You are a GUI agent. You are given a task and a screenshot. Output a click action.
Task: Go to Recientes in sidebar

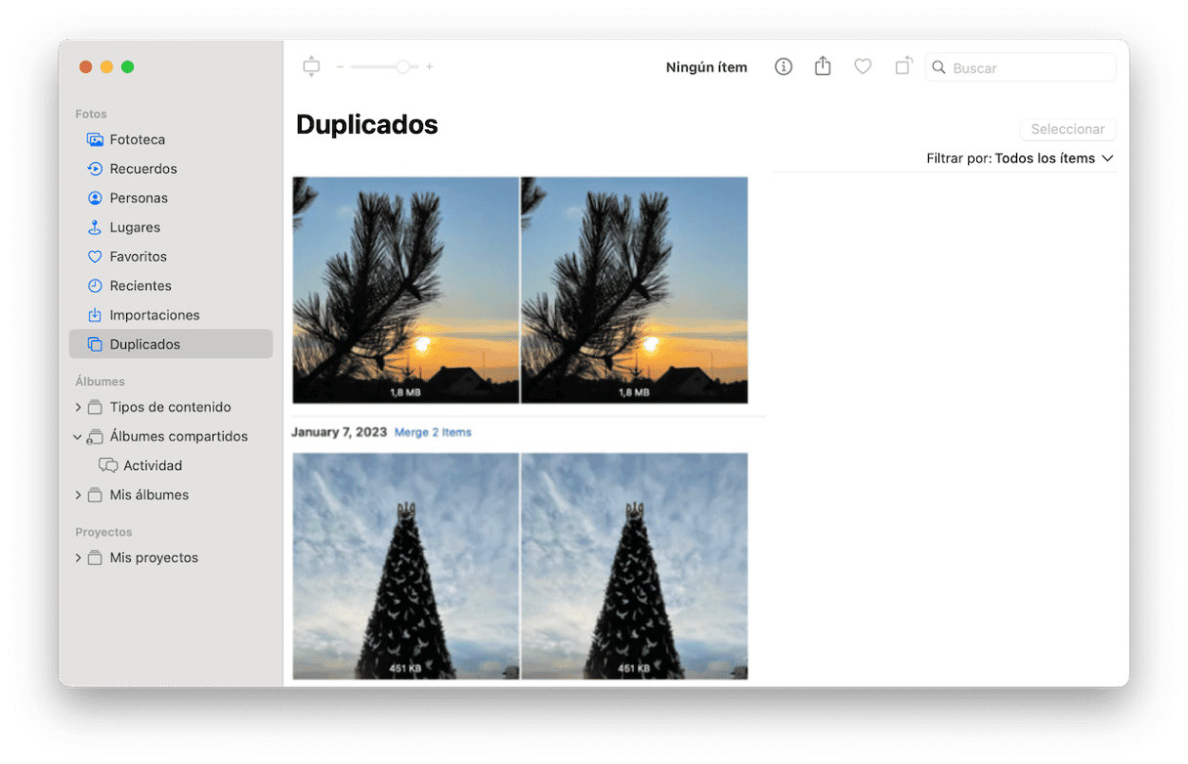[x=171, y=286]
